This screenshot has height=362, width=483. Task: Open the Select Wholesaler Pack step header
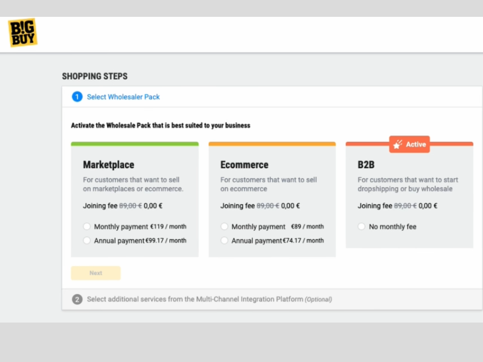point(123,97)
